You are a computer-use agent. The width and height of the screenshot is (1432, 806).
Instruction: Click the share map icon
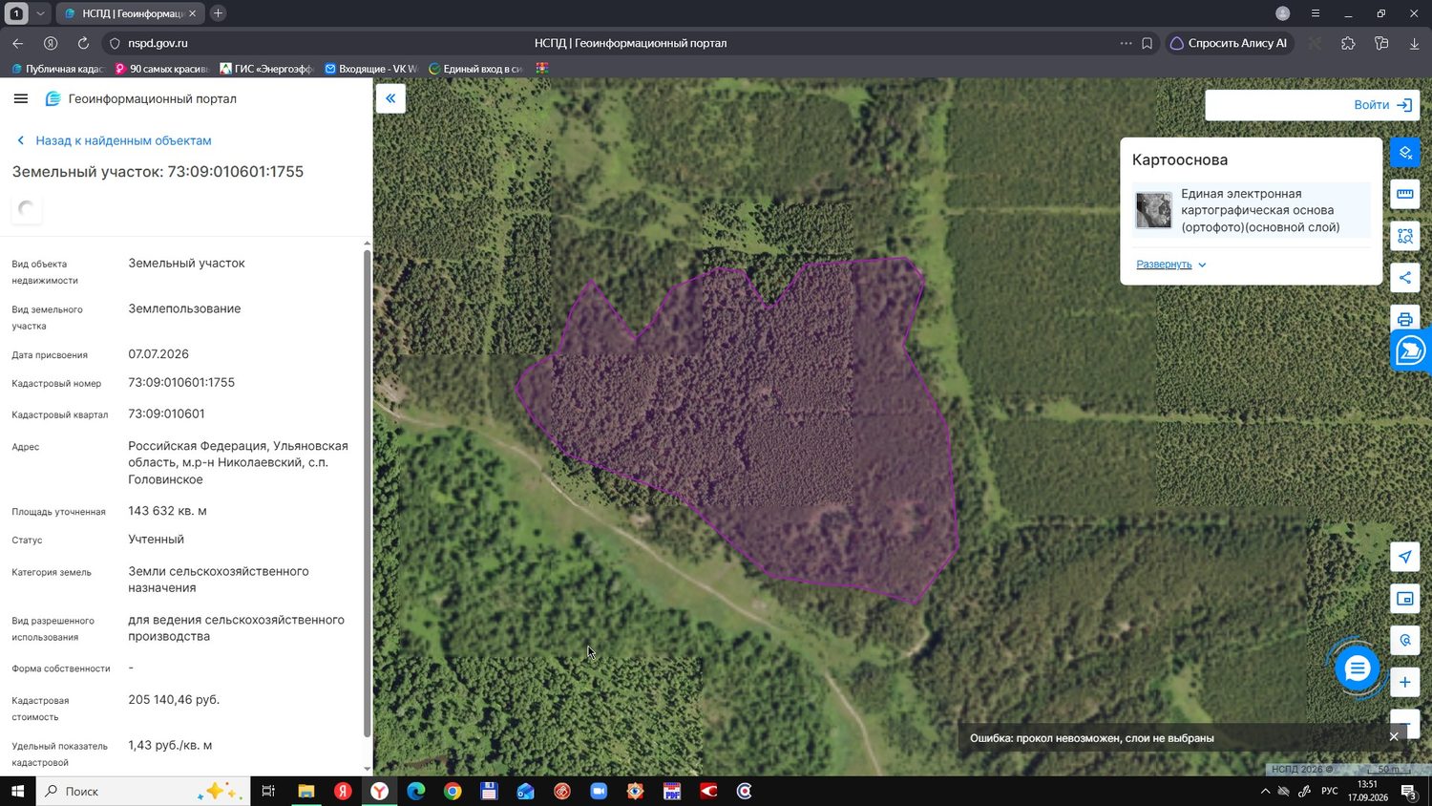click(x=1405, y=278)
